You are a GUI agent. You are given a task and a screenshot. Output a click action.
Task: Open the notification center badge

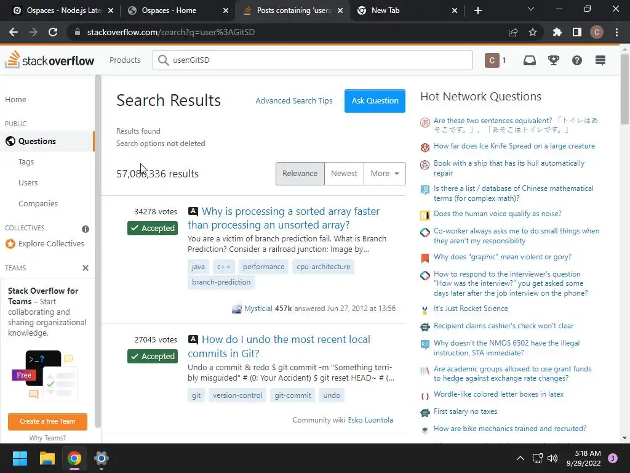(x=613, y=458)
